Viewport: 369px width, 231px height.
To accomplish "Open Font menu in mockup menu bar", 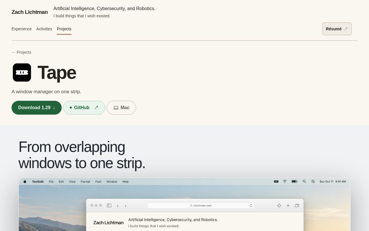I will pyautogui.click(x=98, y=182).
